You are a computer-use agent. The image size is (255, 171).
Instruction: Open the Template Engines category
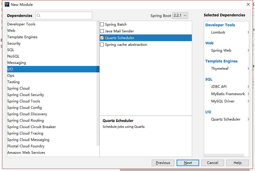[52, 37]
